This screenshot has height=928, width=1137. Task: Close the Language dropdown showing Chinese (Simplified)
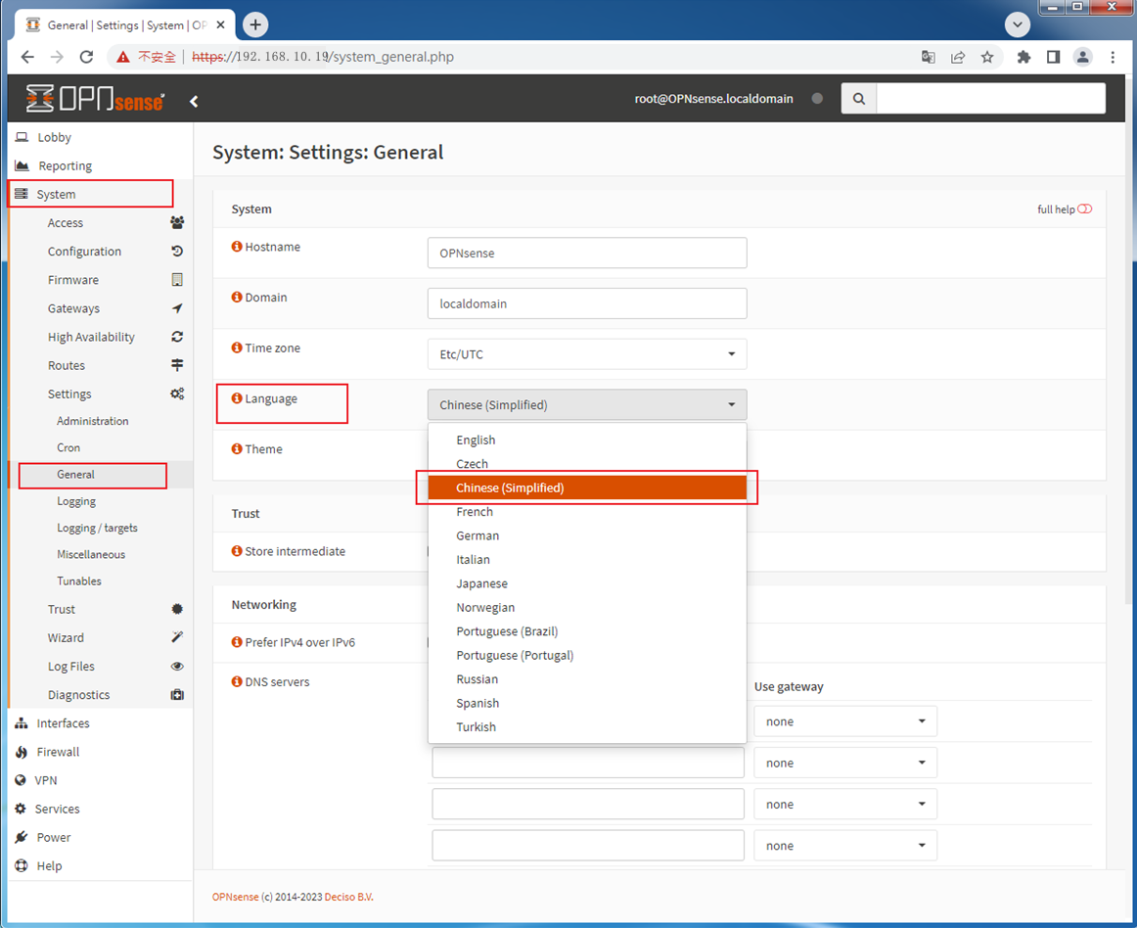pyautogui.click(x=587, y=405)
